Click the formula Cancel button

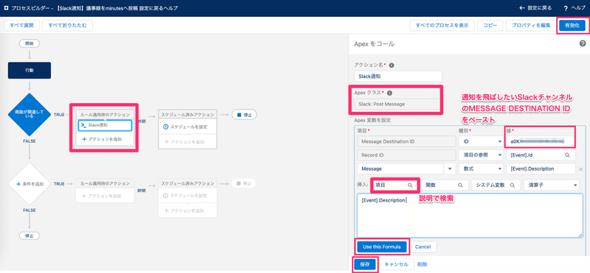tap(423, 247)
